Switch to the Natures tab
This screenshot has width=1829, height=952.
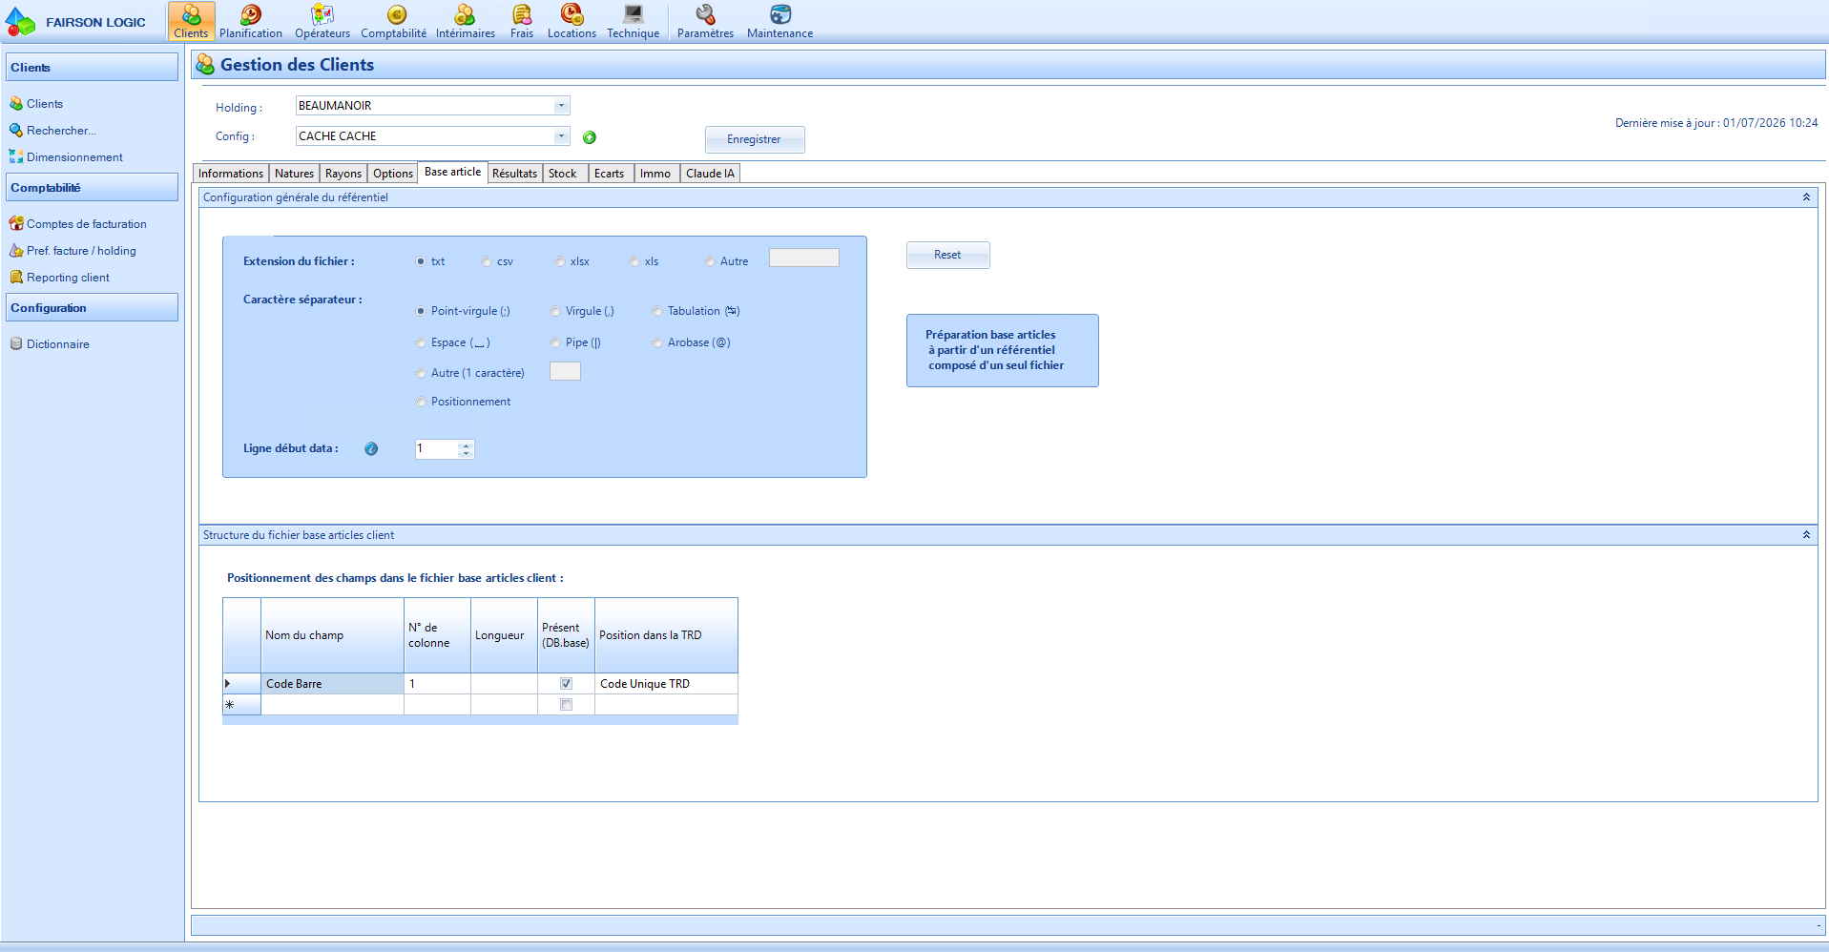[x=294, y=174]
